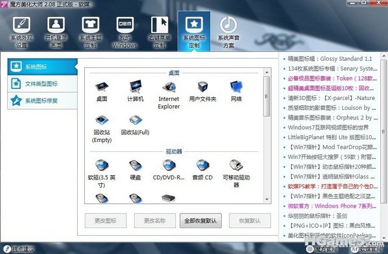The image size is (388, 254).
Task: Click icon list scrollbar up arrow
Action: 267,72
